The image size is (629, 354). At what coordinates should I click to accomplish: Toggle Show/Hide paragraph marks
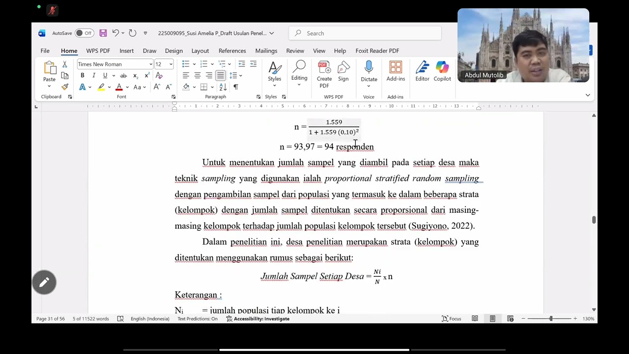pos(235,87)
